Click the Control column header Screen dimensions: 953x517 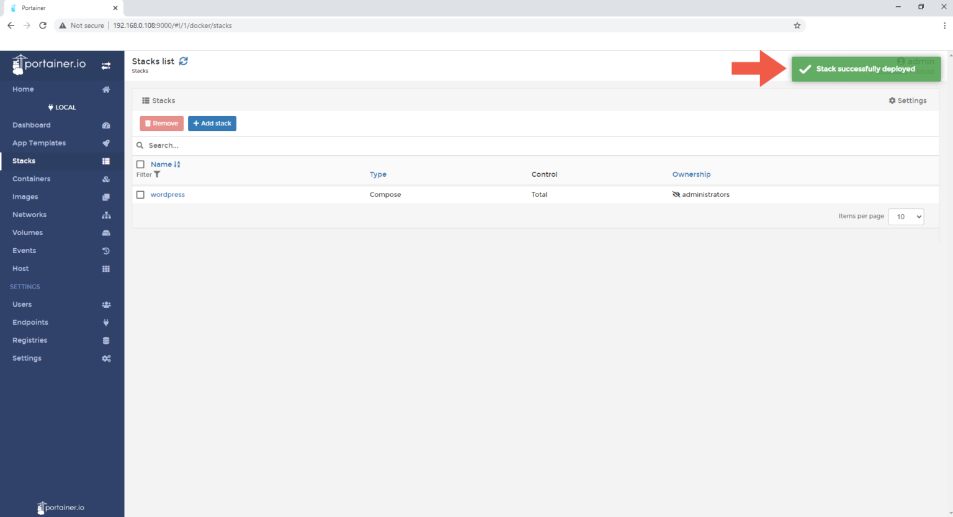click(x=544, y=174)
